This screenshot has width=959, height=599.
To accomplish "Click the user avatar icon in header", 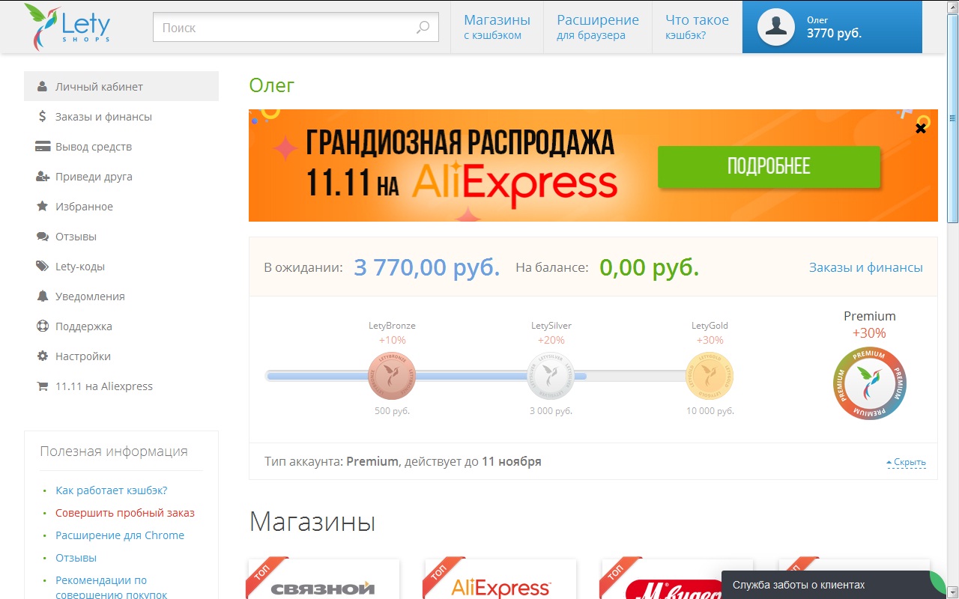I will coord(776,27).
